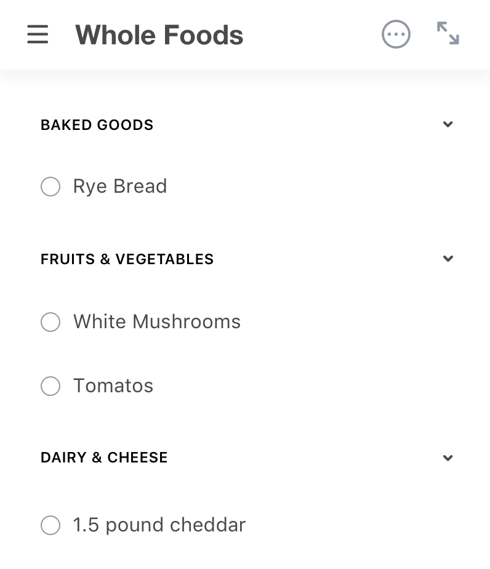Open the 1.5 pound cheddar entry text
This screenshot has height=569, width=490.
[159, 525]
